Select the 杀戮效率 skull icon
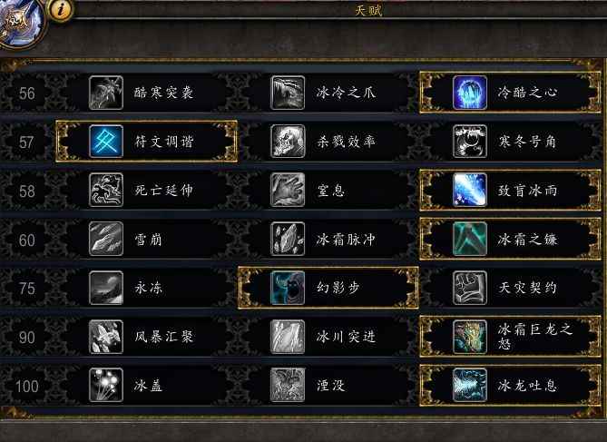This screenshot has height=442, width=607. pos(288,142)
